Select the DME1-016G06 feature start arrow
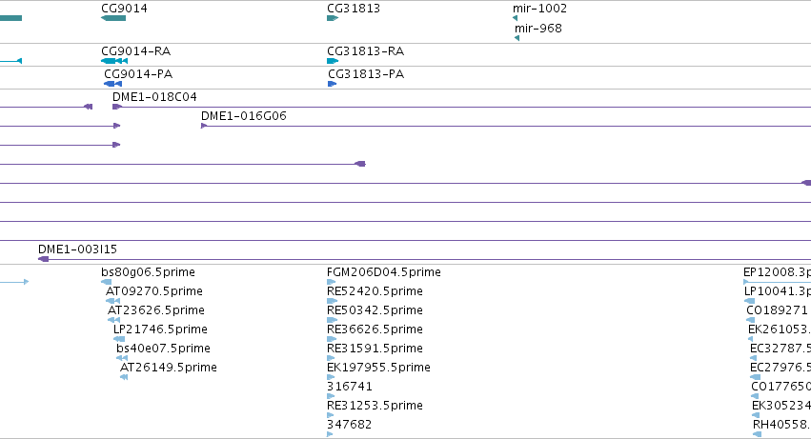This screenshot has height=439, width=811. point(204,126)
